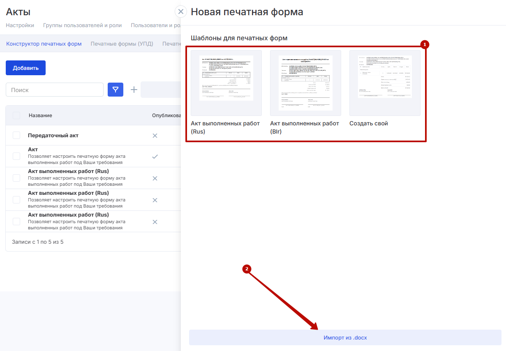The width and height of the screenshot is (506, 351).
Task: Close the new print form panel
Action: [x=180, y=12]
